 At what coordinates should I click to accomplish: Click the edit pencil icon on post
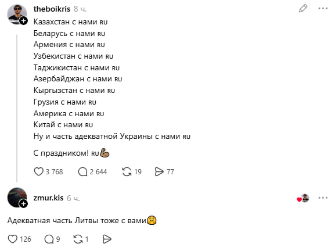(303, 9)
